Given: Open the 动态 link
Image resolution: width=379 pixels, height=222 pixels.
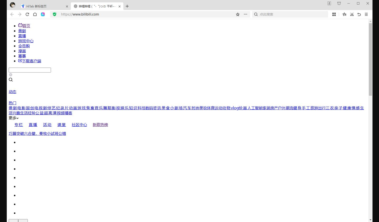Looking at the screenshot, I should click(12, 92).
